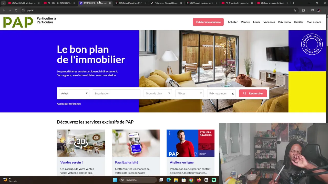This screenshot has height=184, width=328.
Task: Close the IMMOBILIER PAP tab
Action: pyautogui.click(x=110, y=3)
